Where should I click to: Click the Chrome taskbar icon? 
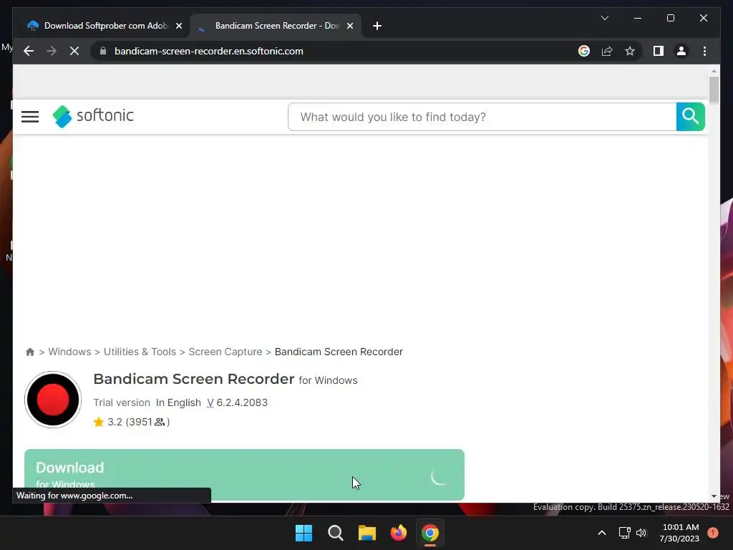pos(430,533)
